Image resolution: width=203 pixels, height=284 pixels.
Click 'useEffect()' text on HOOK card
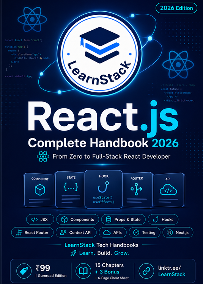104,202
